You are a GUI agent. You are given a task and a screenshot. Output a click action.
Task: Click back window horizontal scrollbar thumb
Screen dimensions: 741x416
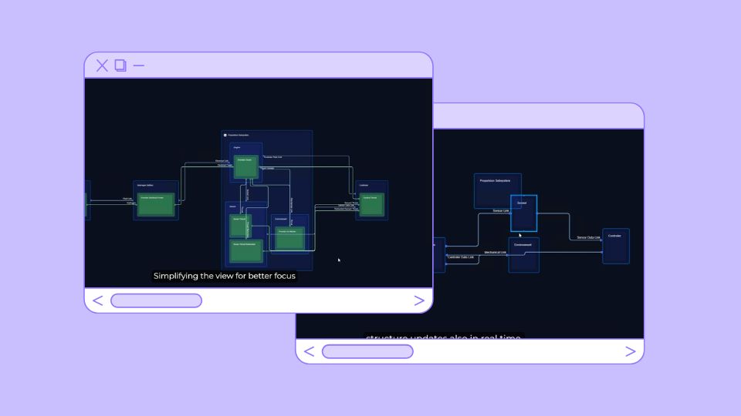coord(367,352)
